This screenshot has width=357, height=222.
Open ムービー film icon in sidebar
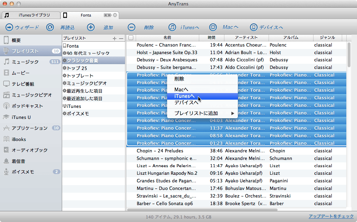click(6, 73)
